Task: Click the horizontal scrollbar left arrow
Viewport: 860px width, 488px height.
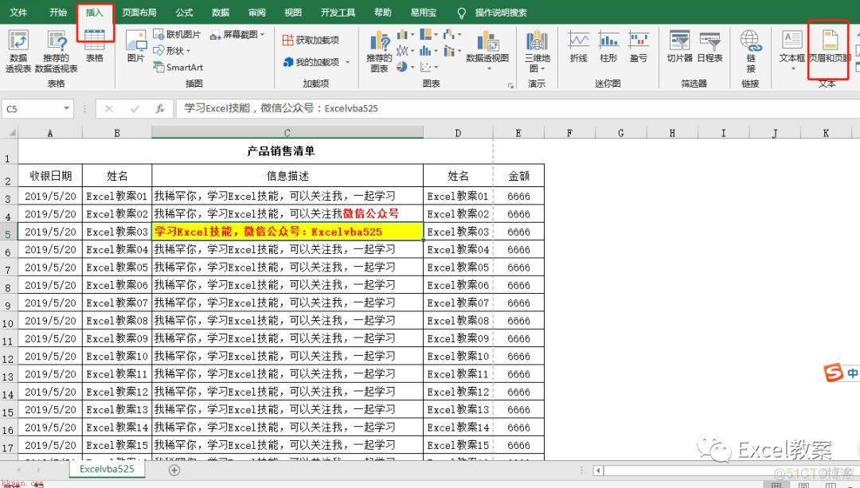Action: click(599, 470)
